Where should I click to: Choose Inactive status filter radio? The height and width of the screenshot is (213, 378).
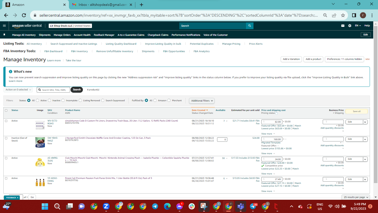tap(49, 100)
